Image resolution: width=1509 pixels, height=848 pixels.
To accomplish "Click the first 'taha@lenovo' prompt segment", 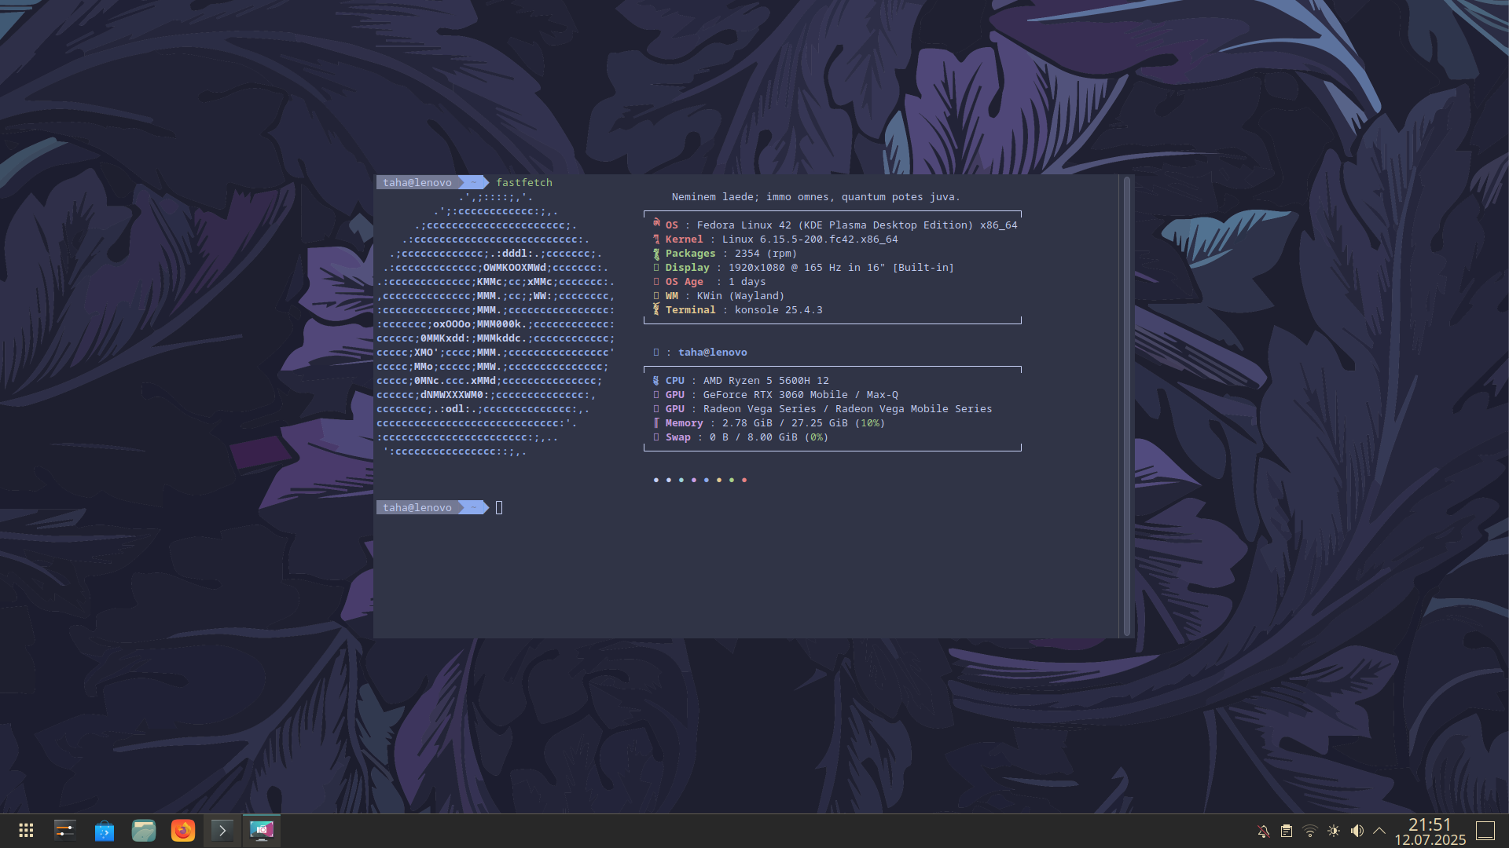I will (417, 183).
